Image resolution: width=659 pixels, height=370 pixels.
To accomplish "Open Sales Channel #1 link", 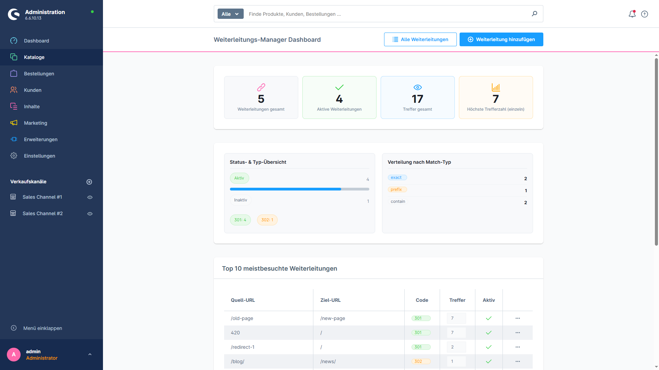I will (42, 197).
